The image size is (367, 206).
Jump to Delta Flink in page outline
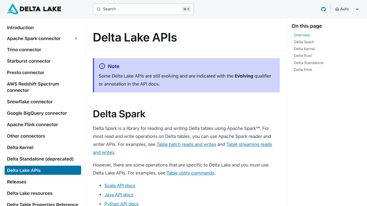tap(303, 70)
